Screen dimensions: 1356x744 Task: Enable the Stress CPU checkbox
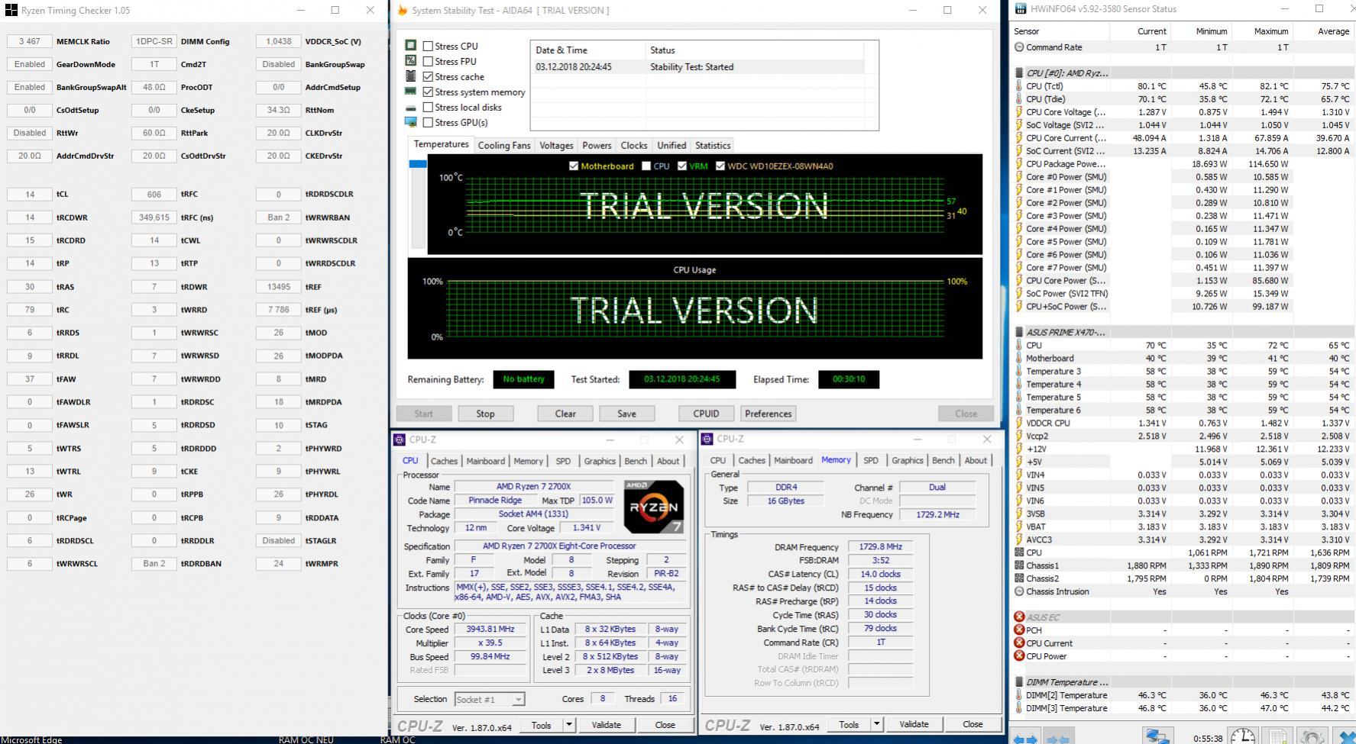tap(428, 46)
